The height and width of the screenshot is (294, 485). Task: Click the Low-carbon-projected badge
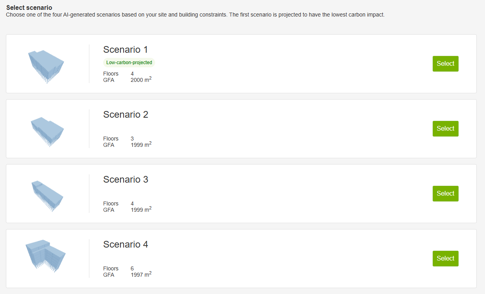point(129,63)
